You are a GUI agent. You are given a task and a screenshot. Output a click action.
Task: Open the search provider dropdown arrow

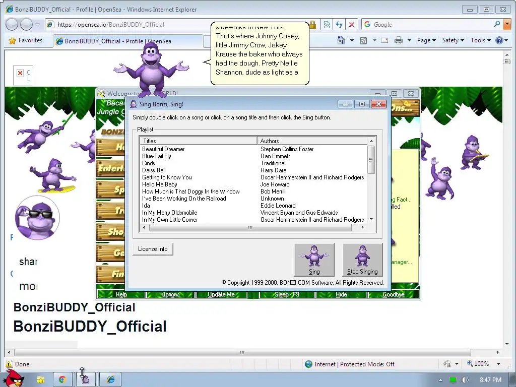point(507,24)
